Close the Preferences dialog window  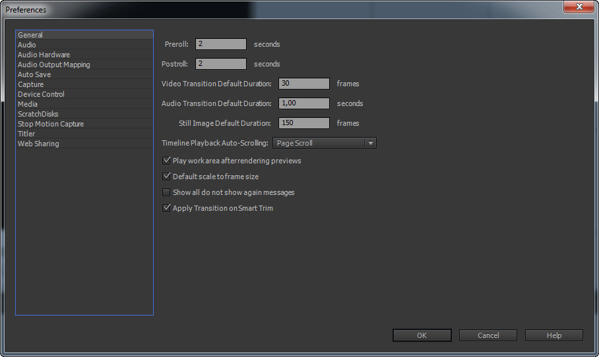tap(579, 7)
